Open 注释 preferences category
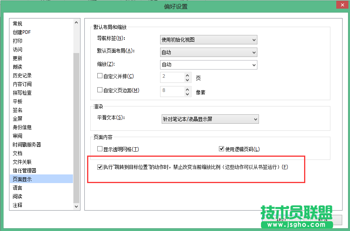This screenshot has width=350, height=231. click(x=41, y=205)
